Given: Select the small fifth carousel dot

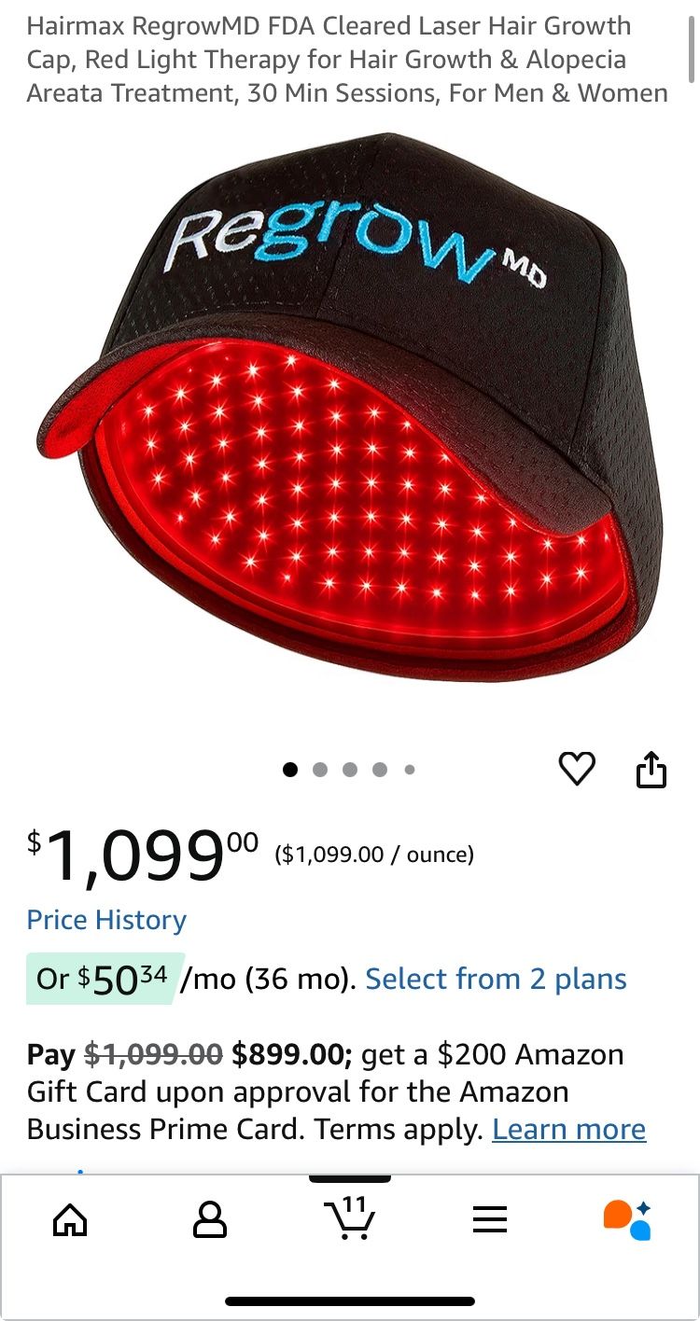Looking at the screenshot, I should click(409, 770).
